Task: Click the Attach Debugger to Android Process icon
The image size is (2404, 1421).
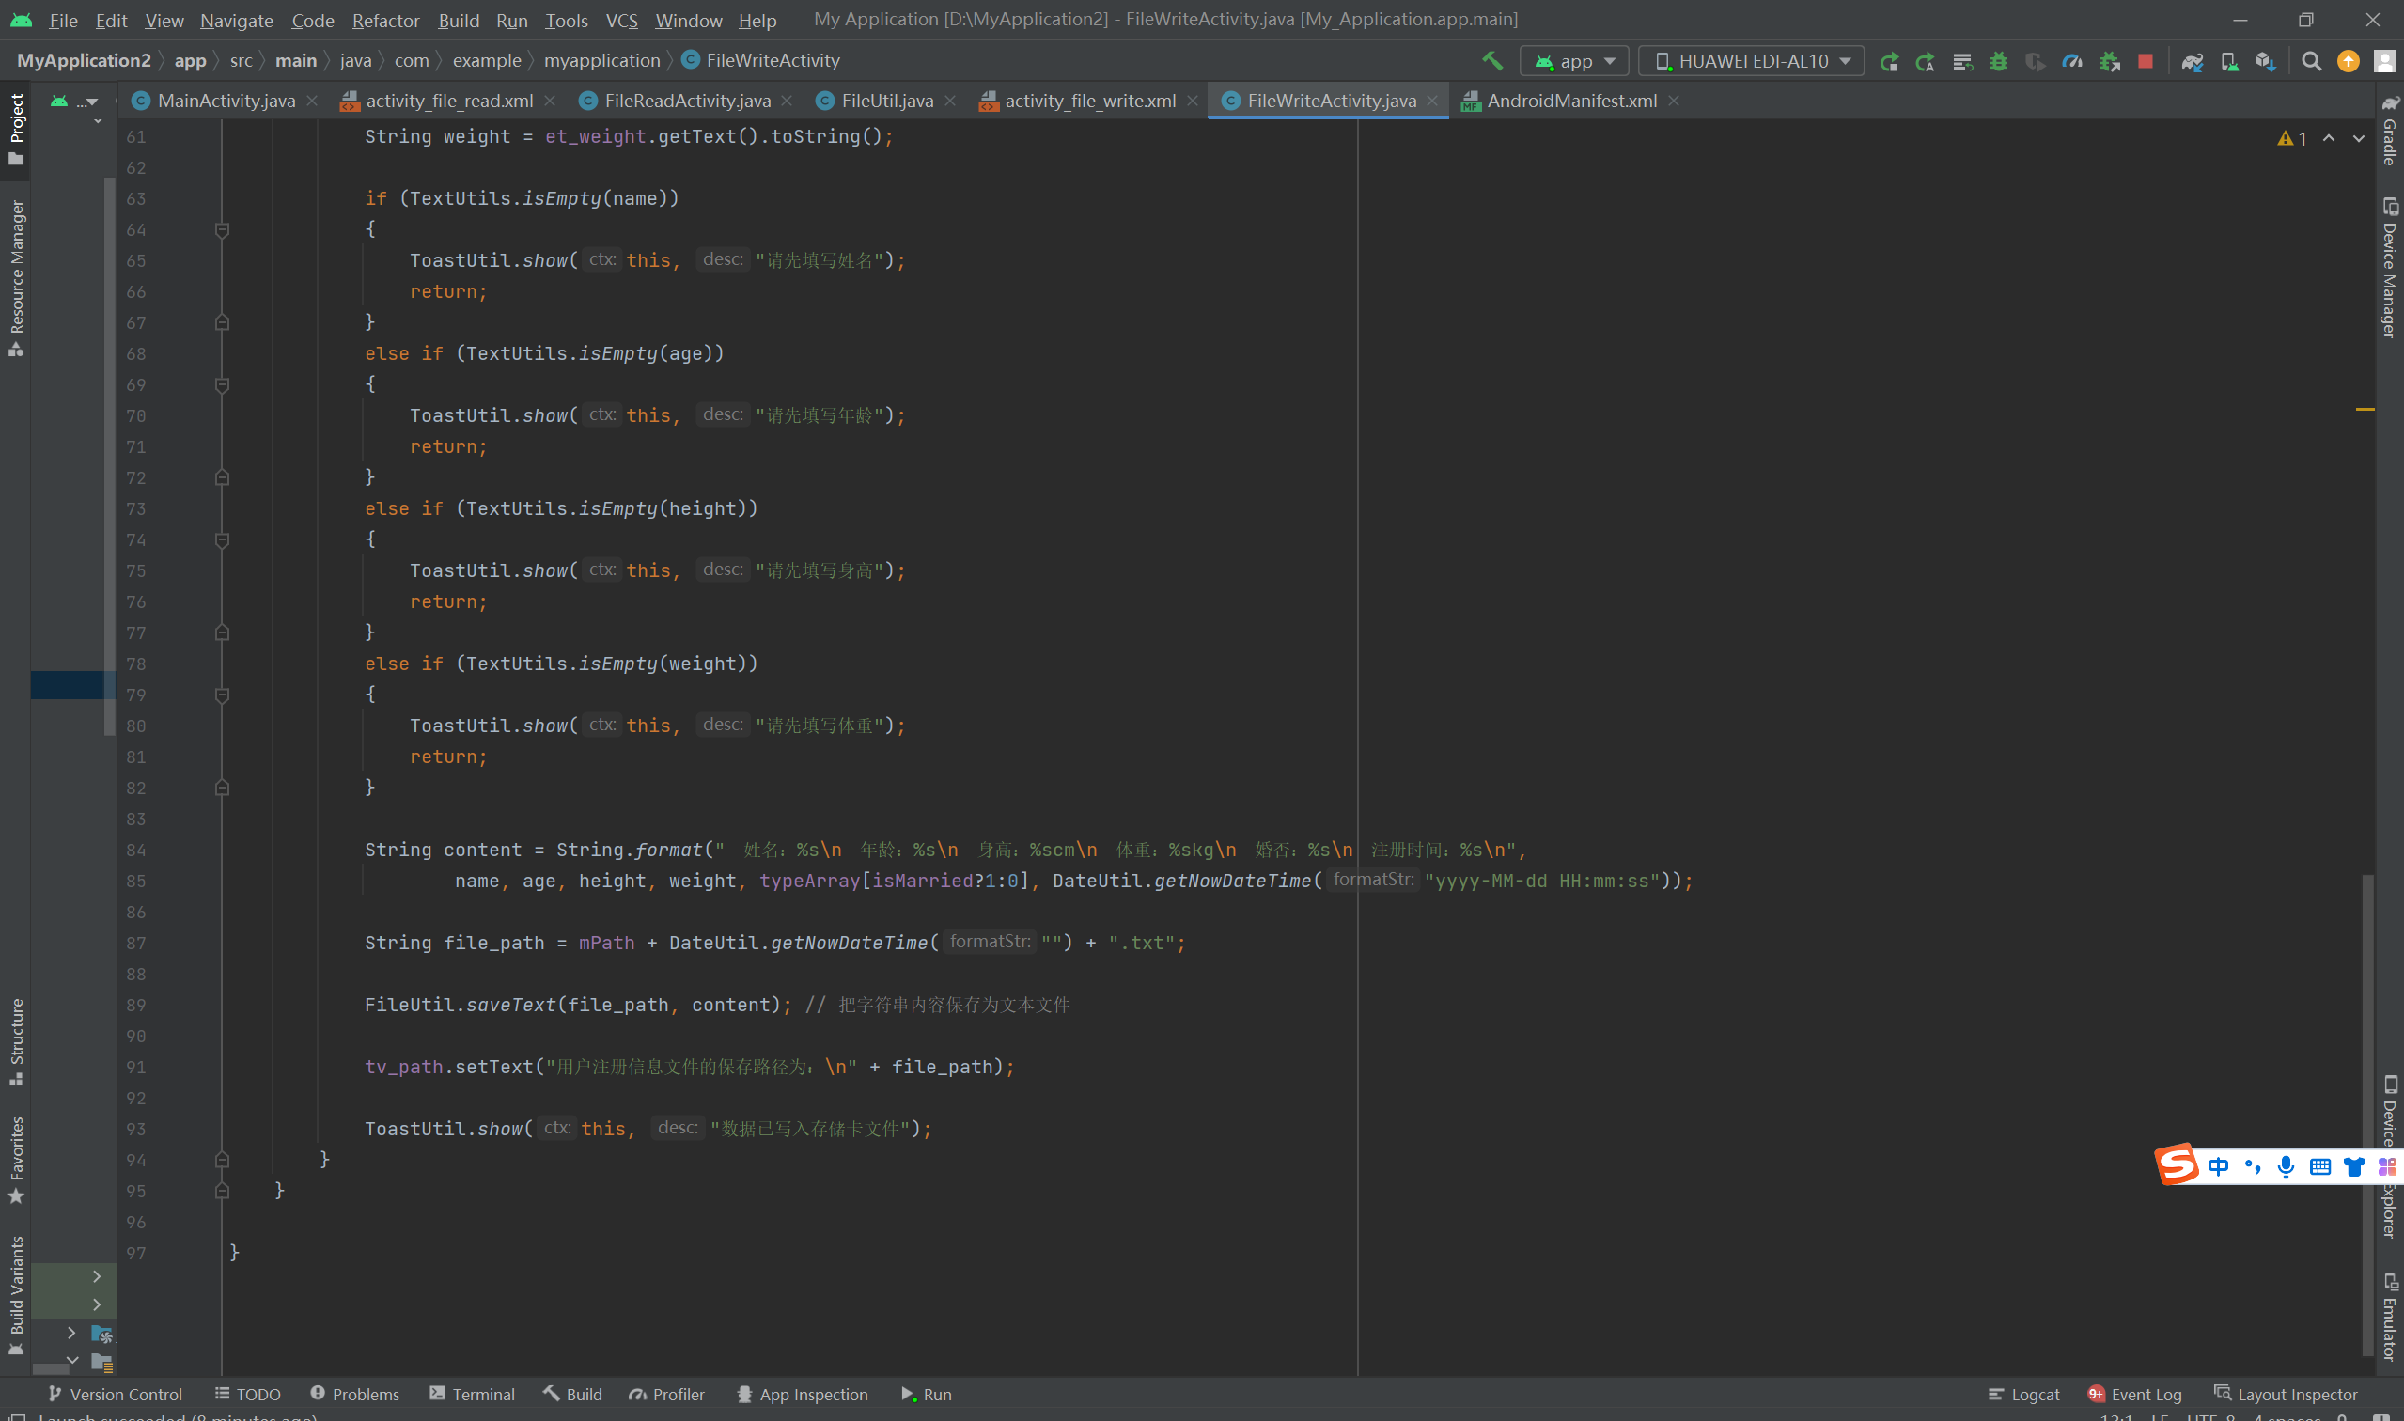Action: click(x=2109, y=61)
